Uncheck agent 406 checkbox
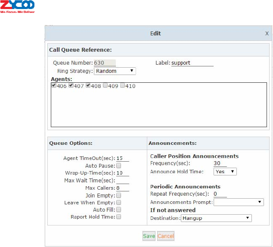 point(54,86)
